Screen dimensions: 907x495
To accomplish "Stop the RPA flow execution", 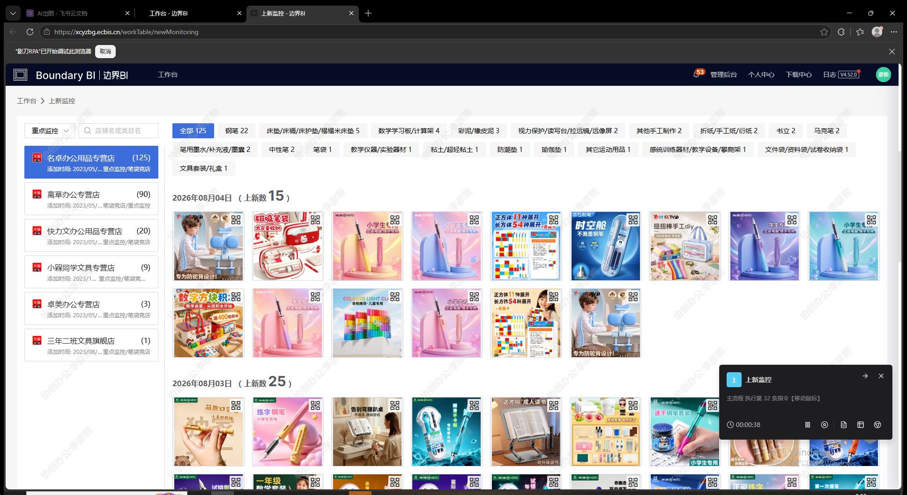I will point(825,425).
